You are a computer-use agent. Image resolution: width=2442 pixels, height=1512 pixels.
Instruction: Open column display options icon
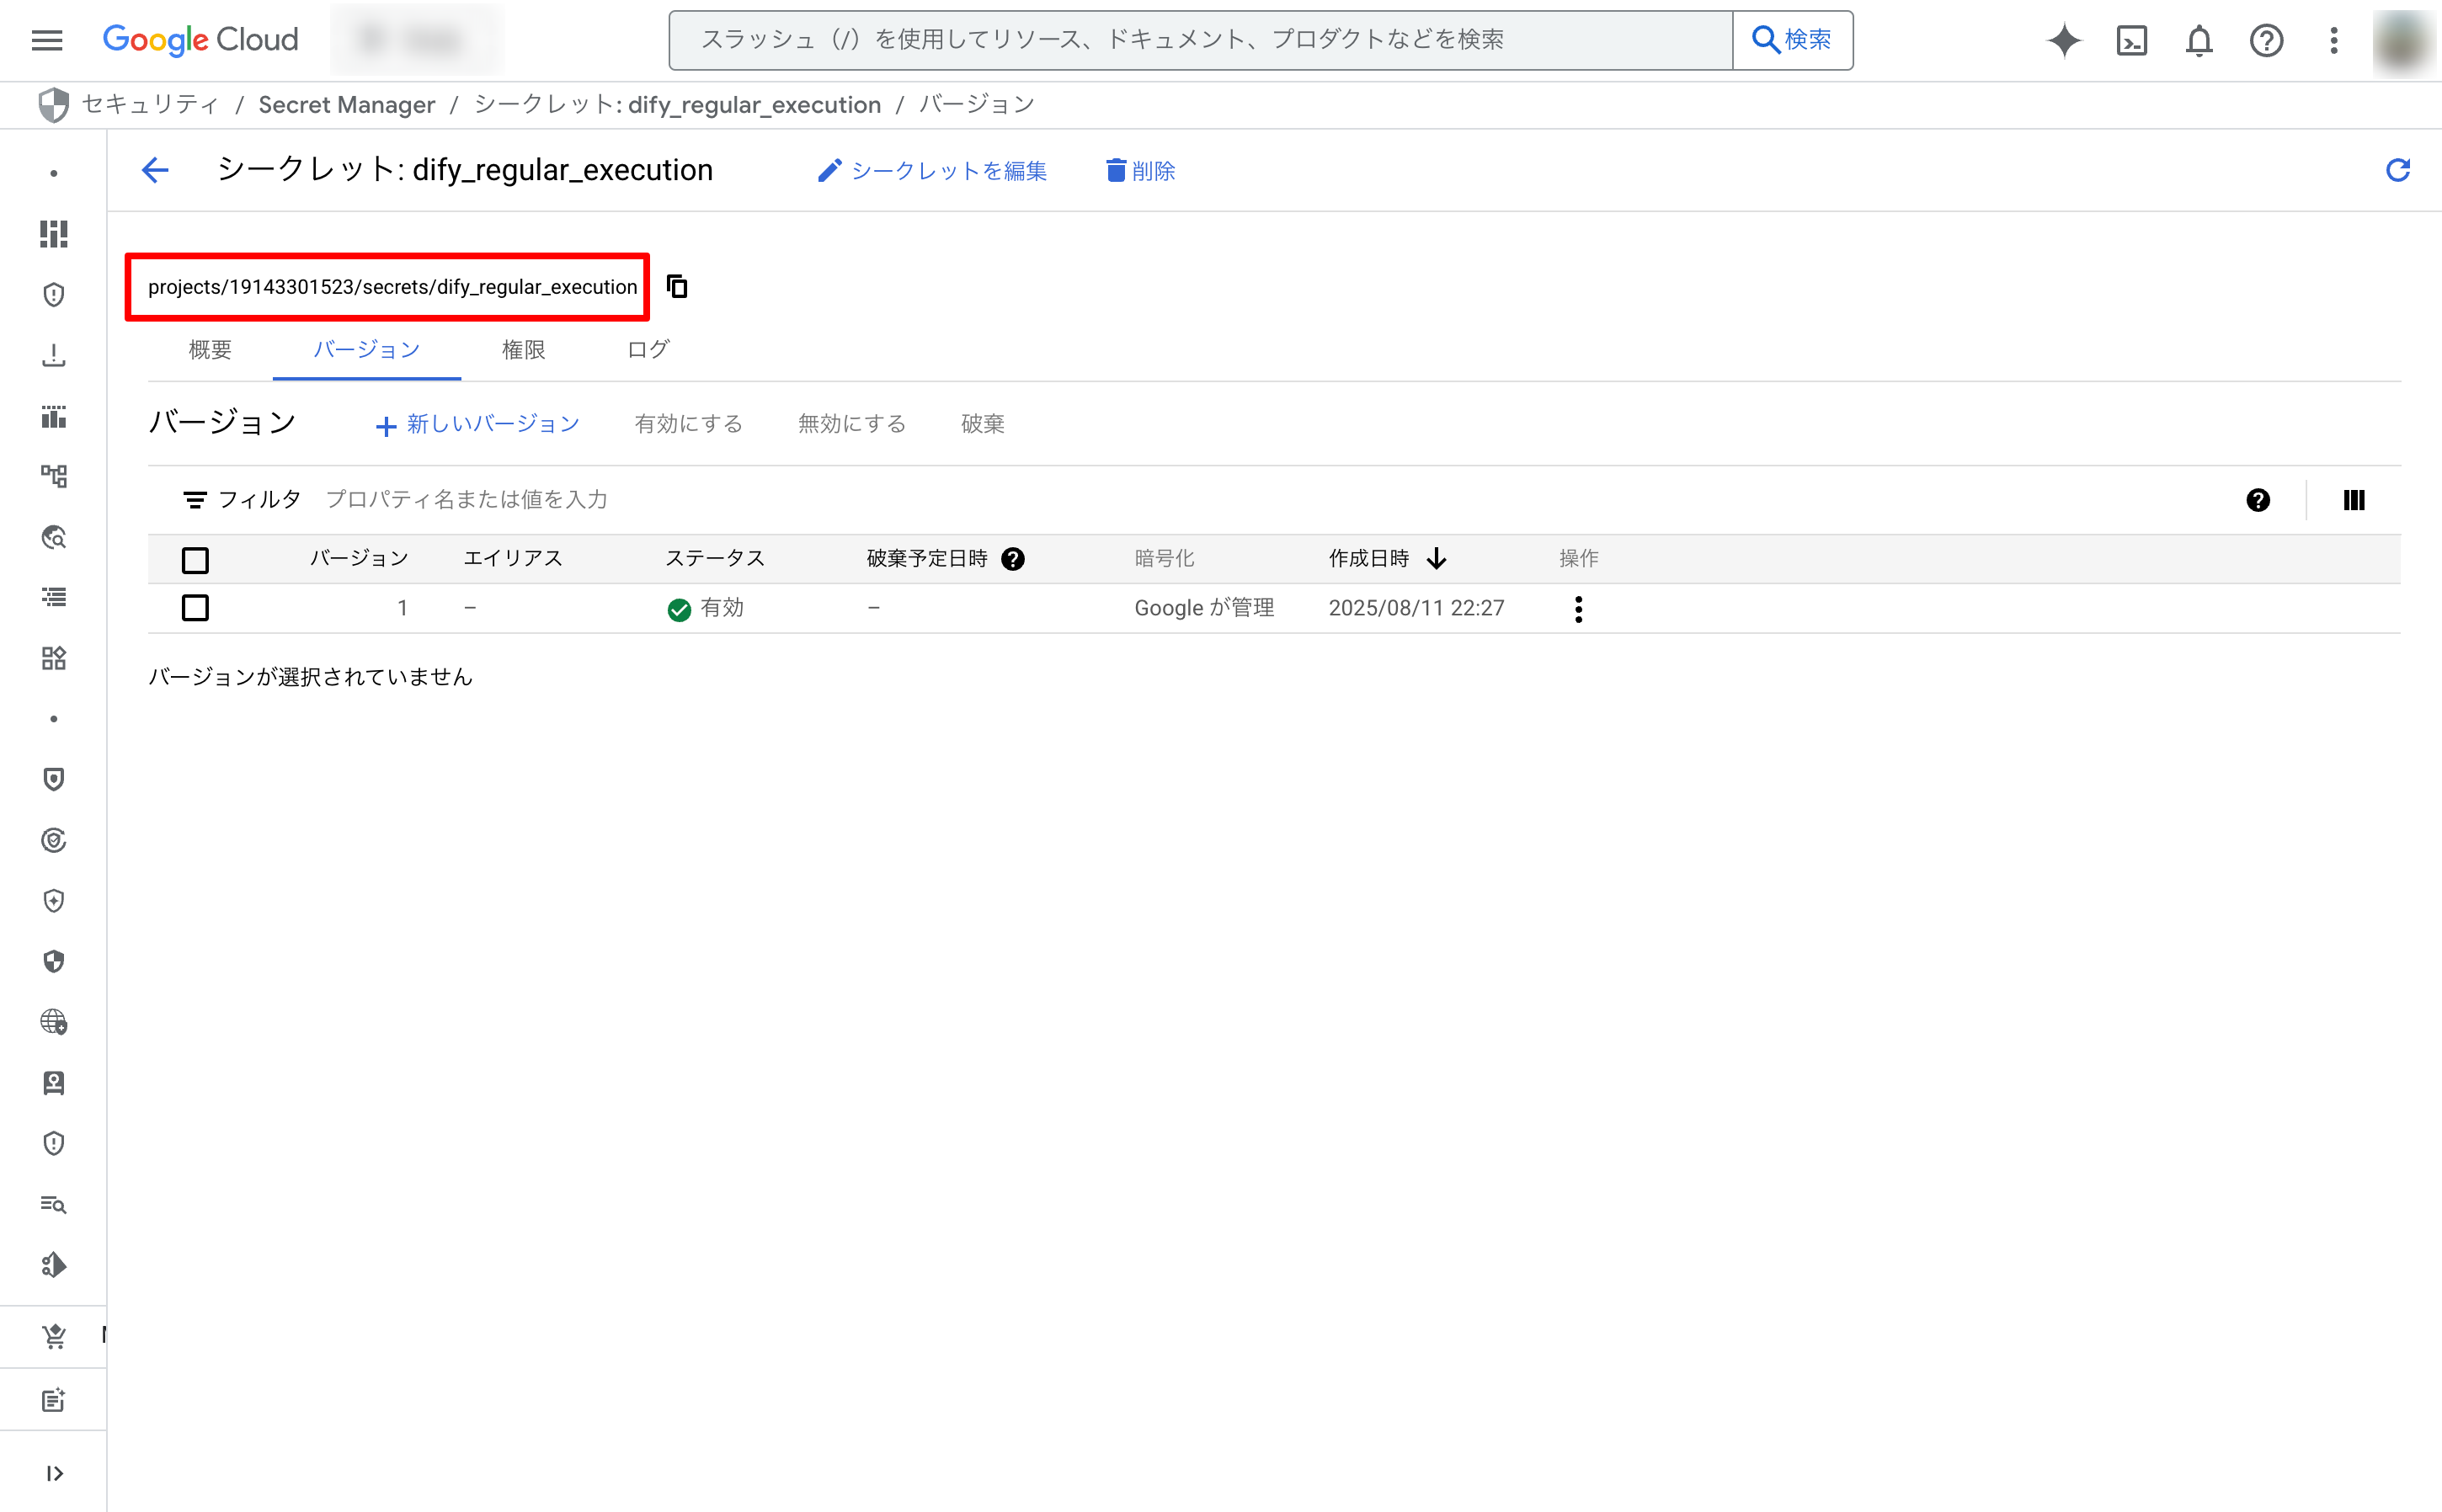point(2353,500)
